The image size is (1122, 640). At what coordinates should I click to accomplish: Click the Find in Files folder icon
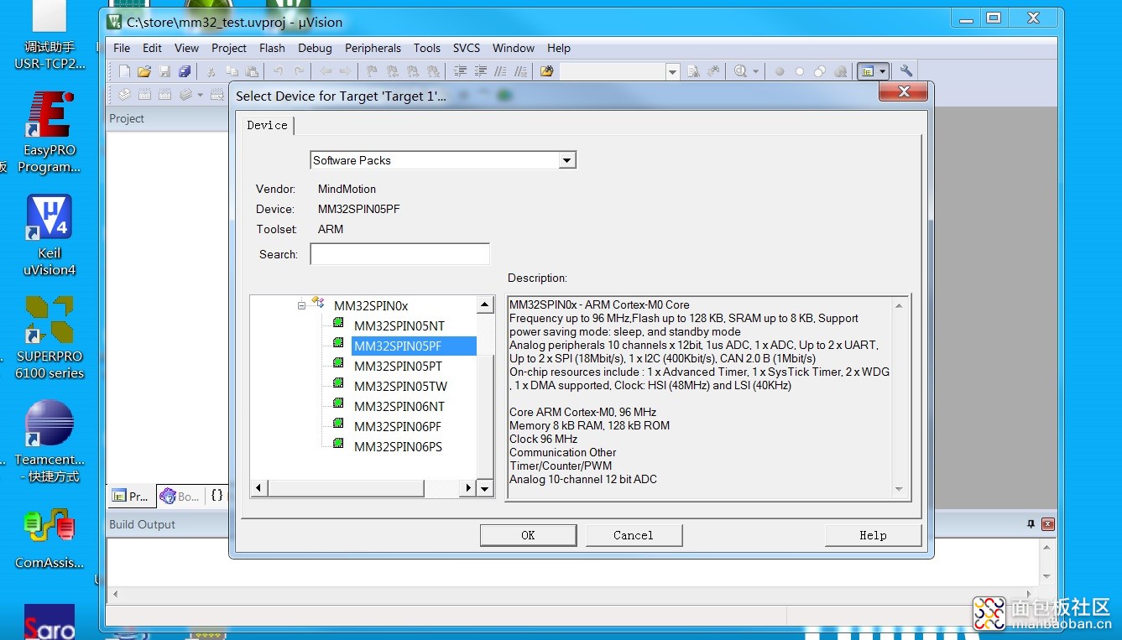pyautogui.click(x=547, y=71)
